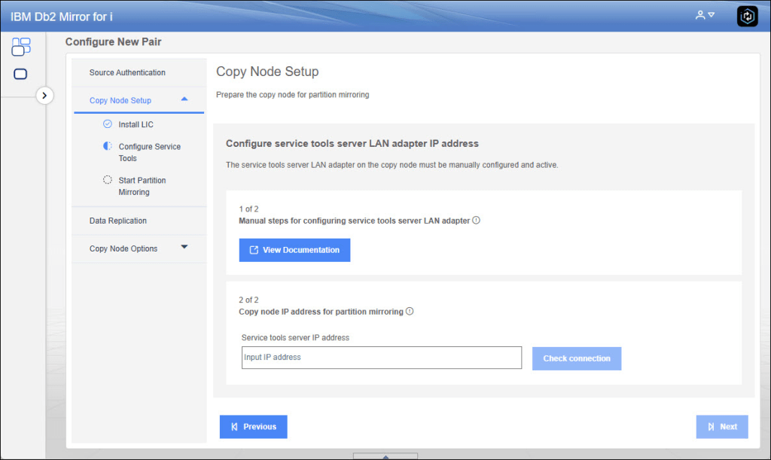Click 'Configure service tools server LAN adapter IP address' heading
Image resolution: width=771 pixels, height=460 pixels.
(x=352, y=144)
